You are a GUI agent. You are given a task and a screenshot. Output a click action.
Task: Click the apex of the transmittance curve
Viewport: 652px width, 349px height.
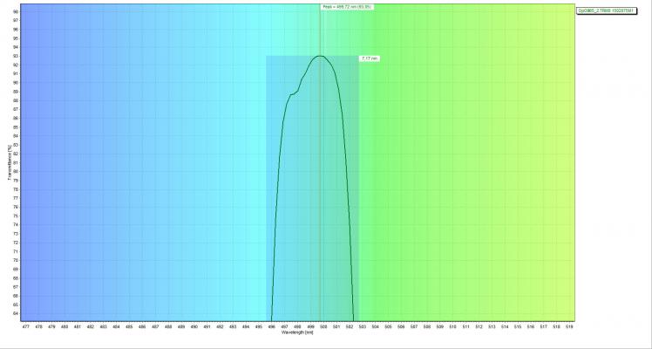tap(320, 56)
